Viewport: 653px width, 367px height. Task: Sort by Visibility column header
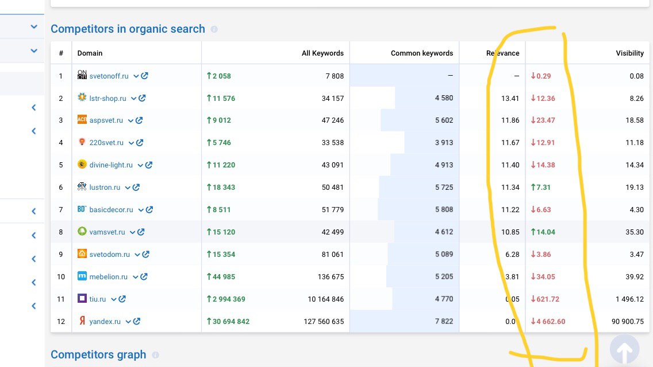(629, 53)
